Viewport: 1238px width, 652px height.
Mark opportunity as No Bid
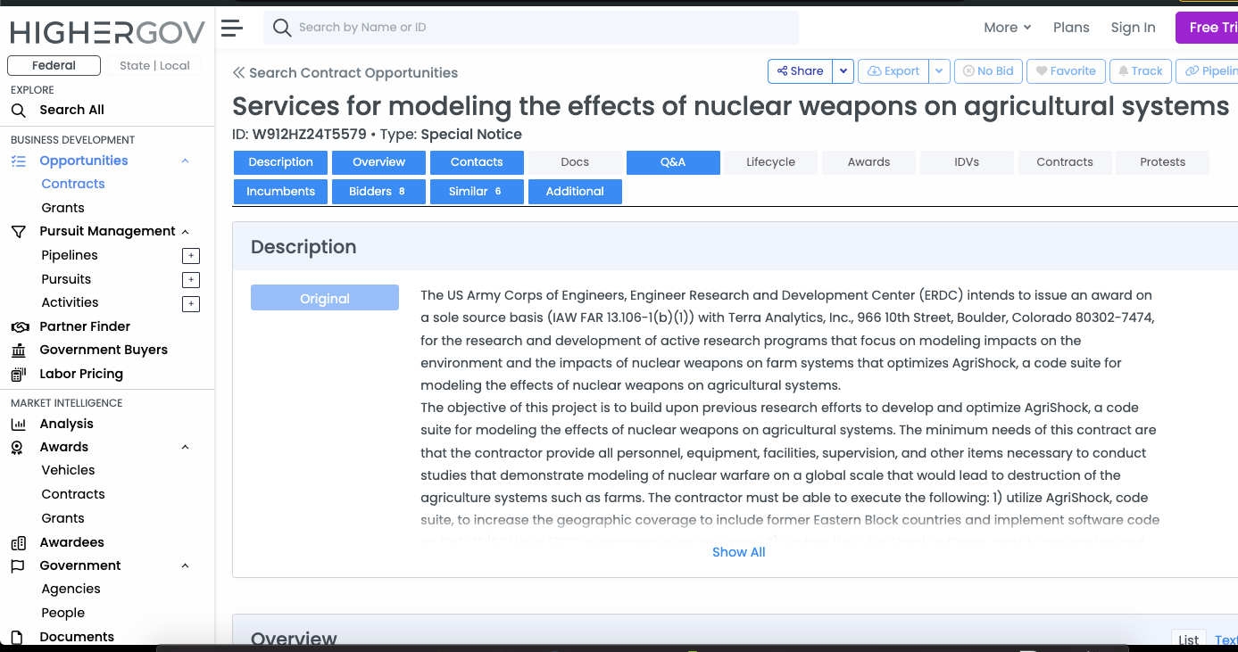point(988,71)
